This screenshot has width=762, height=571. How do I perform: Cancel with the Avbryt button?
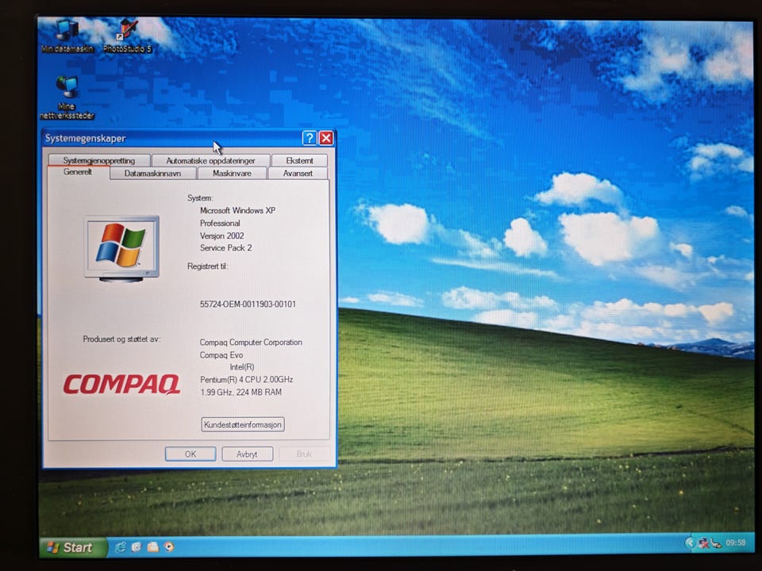[247, 454]
